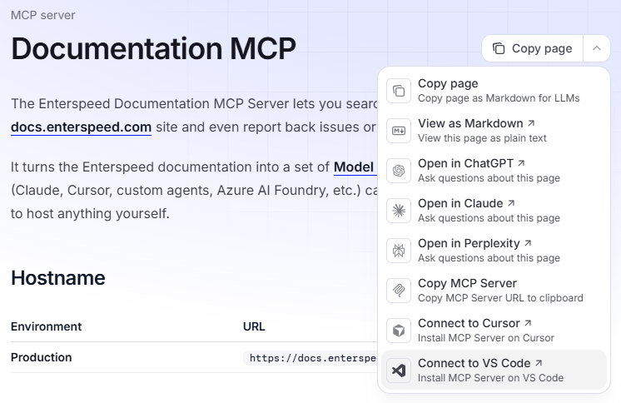
Task: Choose 'View as Markdown' option
Action: coord(494,131)
